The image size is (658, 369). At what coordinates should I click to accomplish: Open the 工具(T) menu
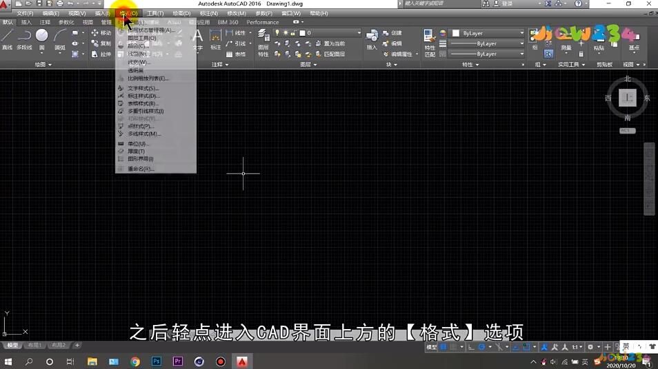tap(155, 13)
